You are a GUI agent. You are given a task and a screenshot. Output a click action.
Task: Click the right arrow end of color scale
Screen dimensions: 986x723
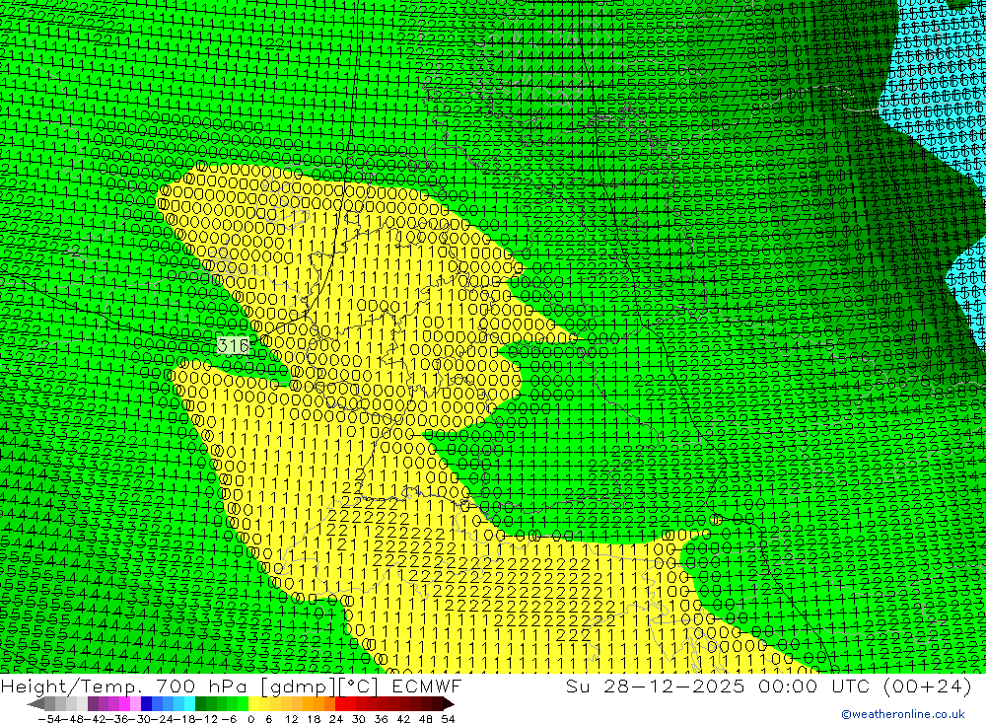point(448,704)
